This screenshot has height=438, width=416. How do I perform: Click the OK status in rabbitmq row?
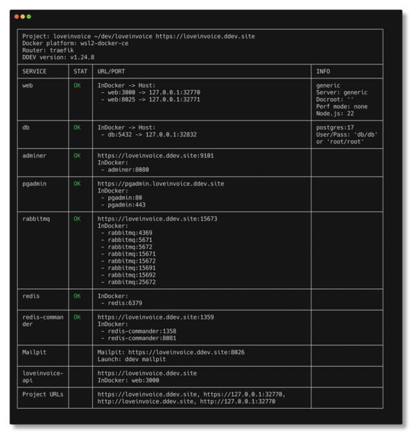click(77, 219)
